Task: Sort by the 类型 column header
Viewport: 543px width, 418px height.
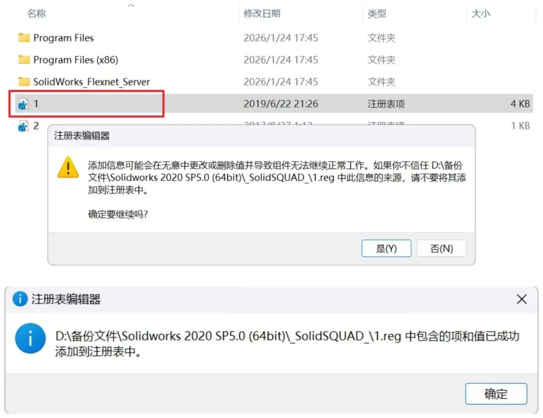Action: point(377,14)
